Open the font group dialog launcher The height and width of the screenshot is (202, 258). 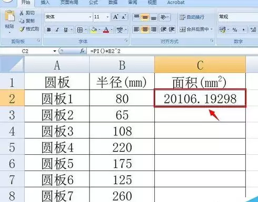tap(126, 40)
